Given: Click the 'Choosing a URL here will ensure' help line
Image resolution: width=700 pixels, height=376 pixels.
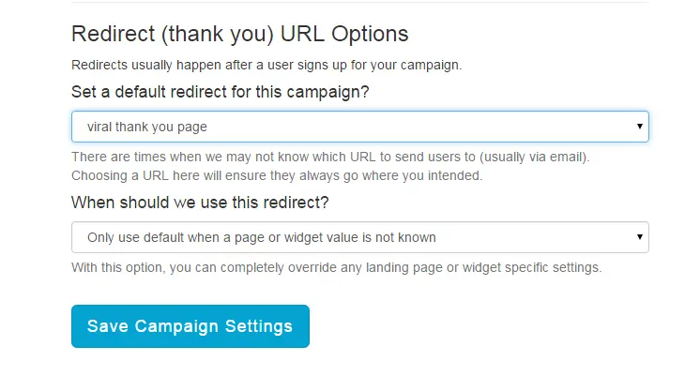Looking at the screenshot, I should pos(276,175).
